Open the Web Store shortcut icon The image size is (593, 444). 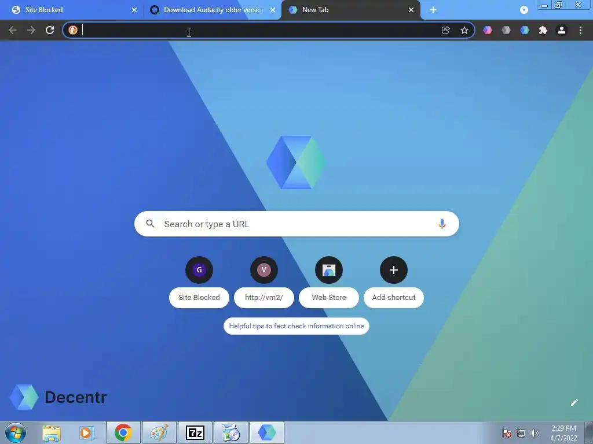(x=329, y=270)
